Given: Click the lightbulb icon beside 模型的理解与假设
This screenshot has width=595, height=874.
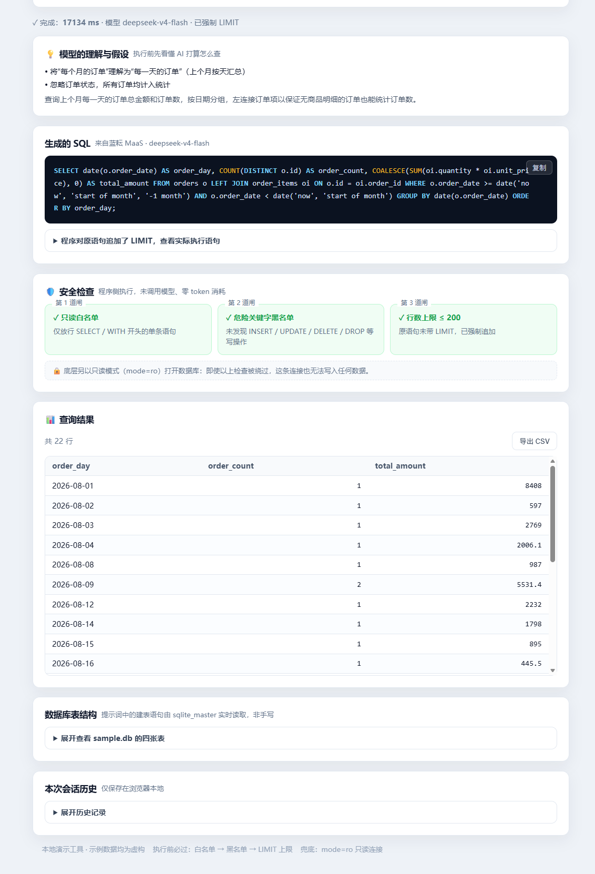Looking at the screenshot, I should [x=50, y=54].
